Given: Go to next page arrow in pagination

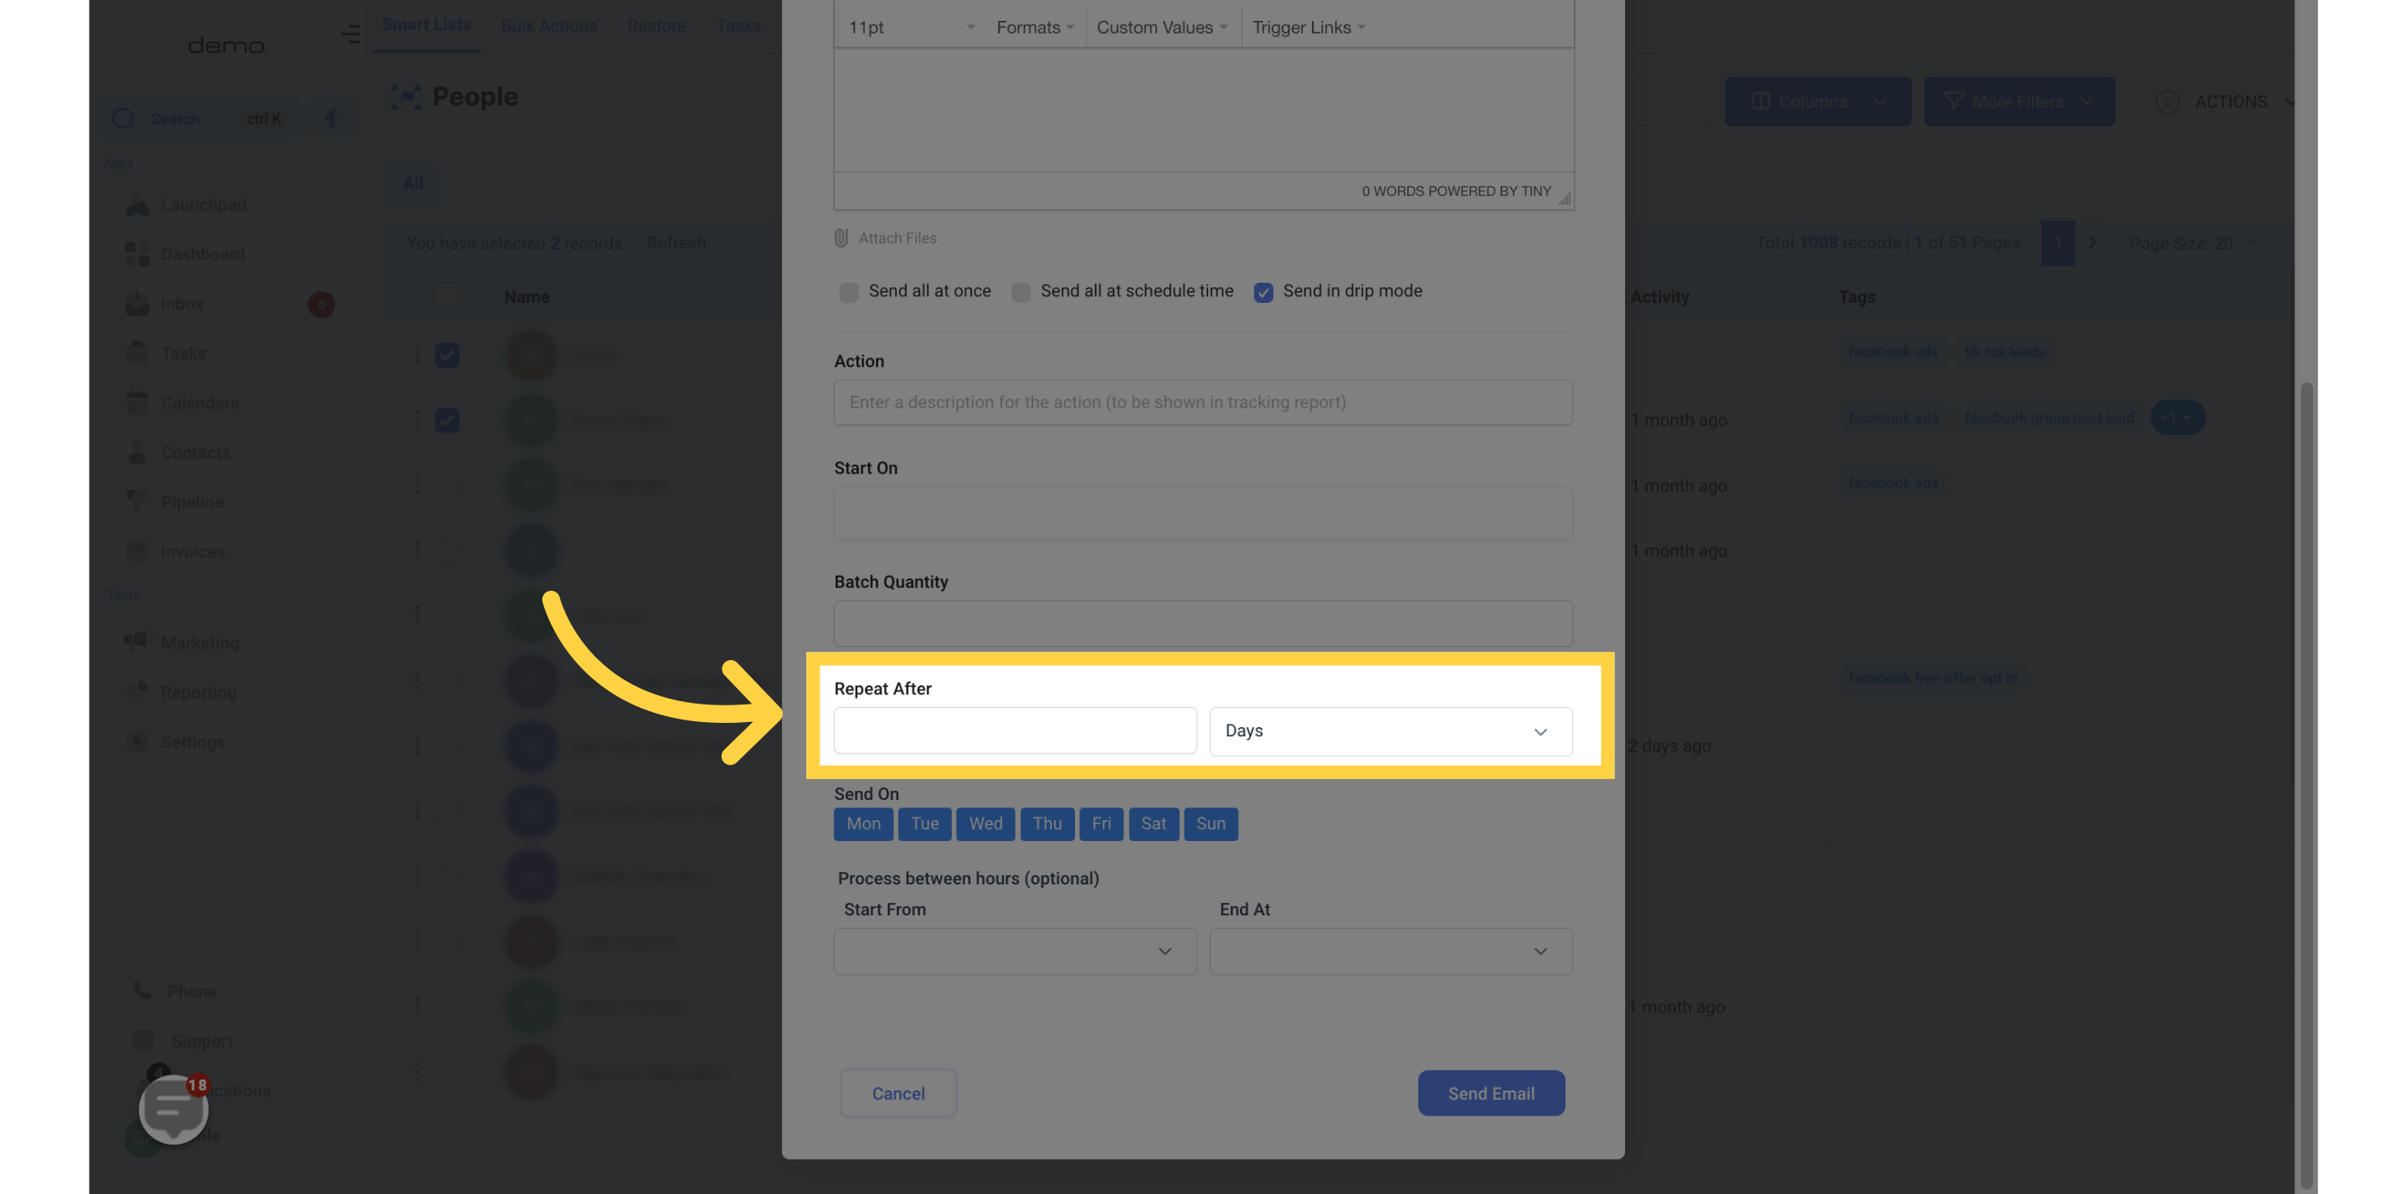Looking at the screenshot, I should [x=2093, y=243].
